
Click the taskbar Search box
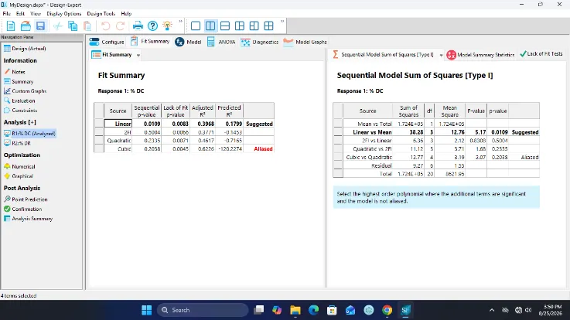203,310
